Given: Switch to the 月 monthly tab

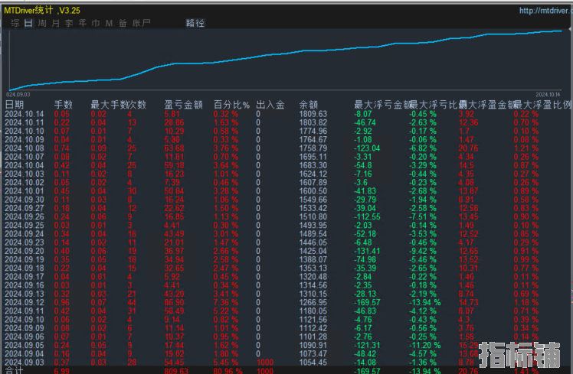Looking at the screenshot, I should click(55, 24).
